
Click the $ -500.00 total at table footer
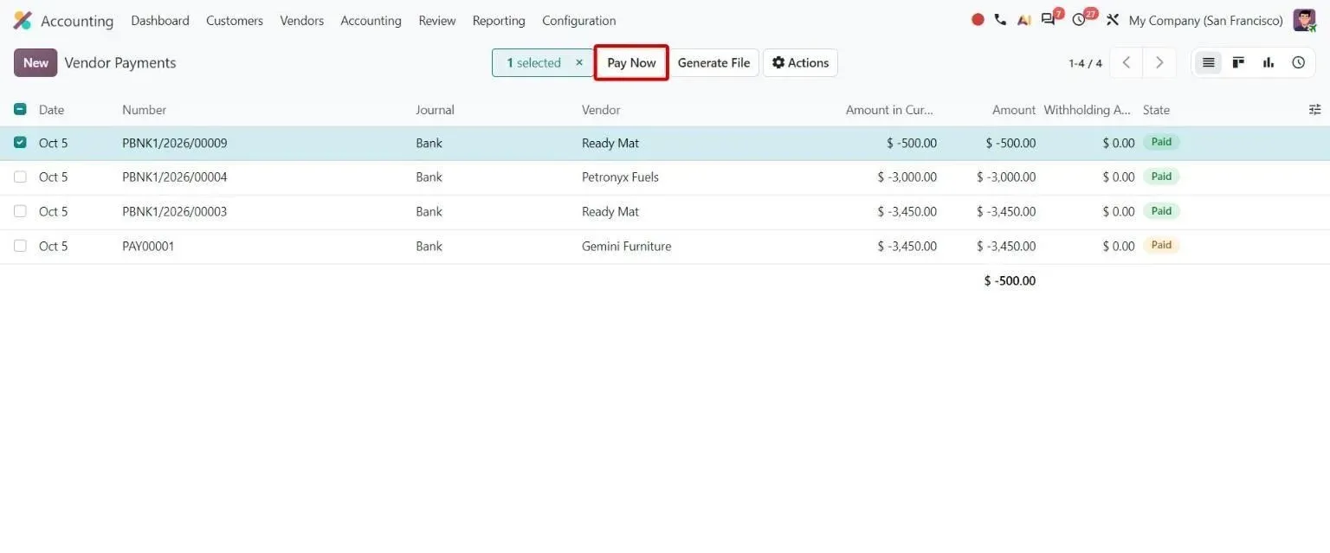click(1010, 280)
